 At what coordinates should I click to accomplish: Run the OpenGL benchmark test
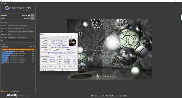pyautogui.click(x=32, y=15)
